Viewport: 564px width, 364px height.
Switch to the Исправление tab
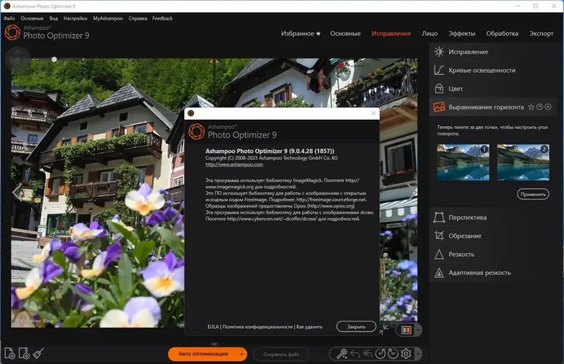[x=391, y=33]
